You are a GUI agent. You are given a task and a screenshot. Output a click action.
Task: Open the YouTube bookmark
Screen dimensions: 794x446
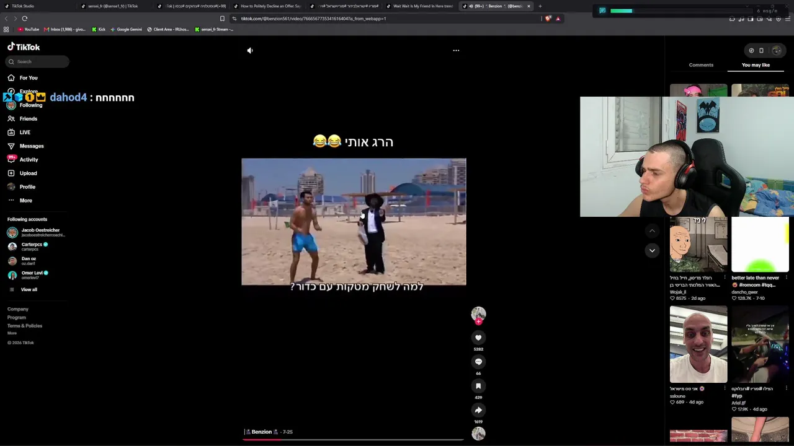29,29
